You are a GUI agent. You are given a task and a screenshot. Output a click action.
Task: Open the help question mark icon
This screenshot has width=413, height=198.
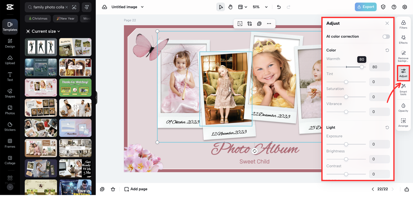394,7
